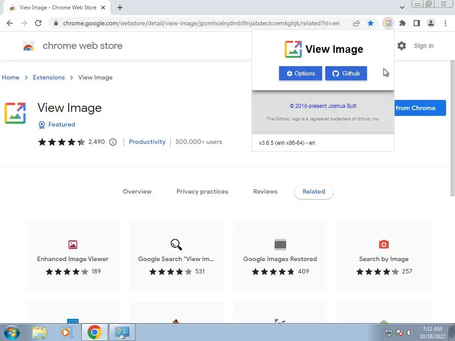Select the Related tab

point(314,191)
